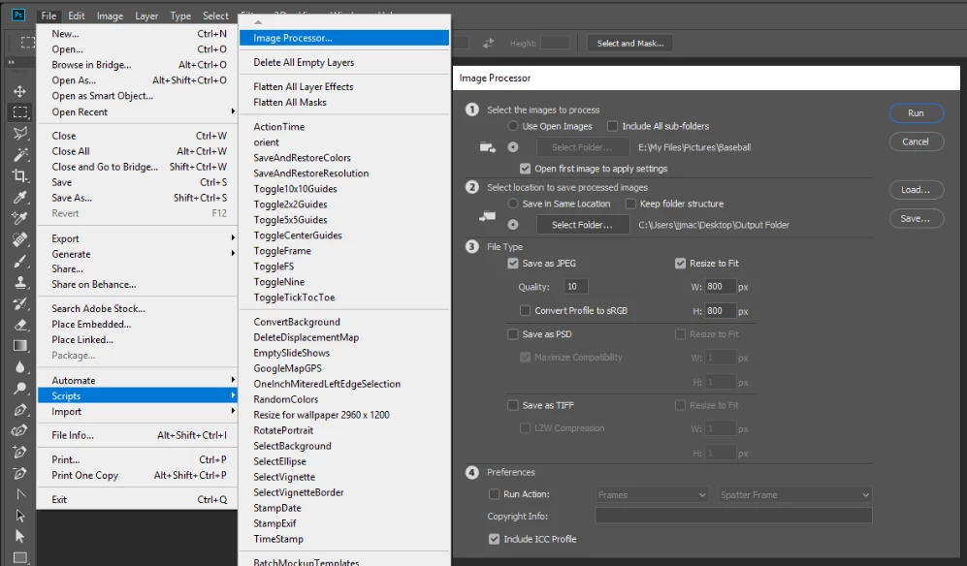The height and width of the screenshot is (566, 967).
Task: Check Include All sub-folders
Action: (x=612, y=126)
